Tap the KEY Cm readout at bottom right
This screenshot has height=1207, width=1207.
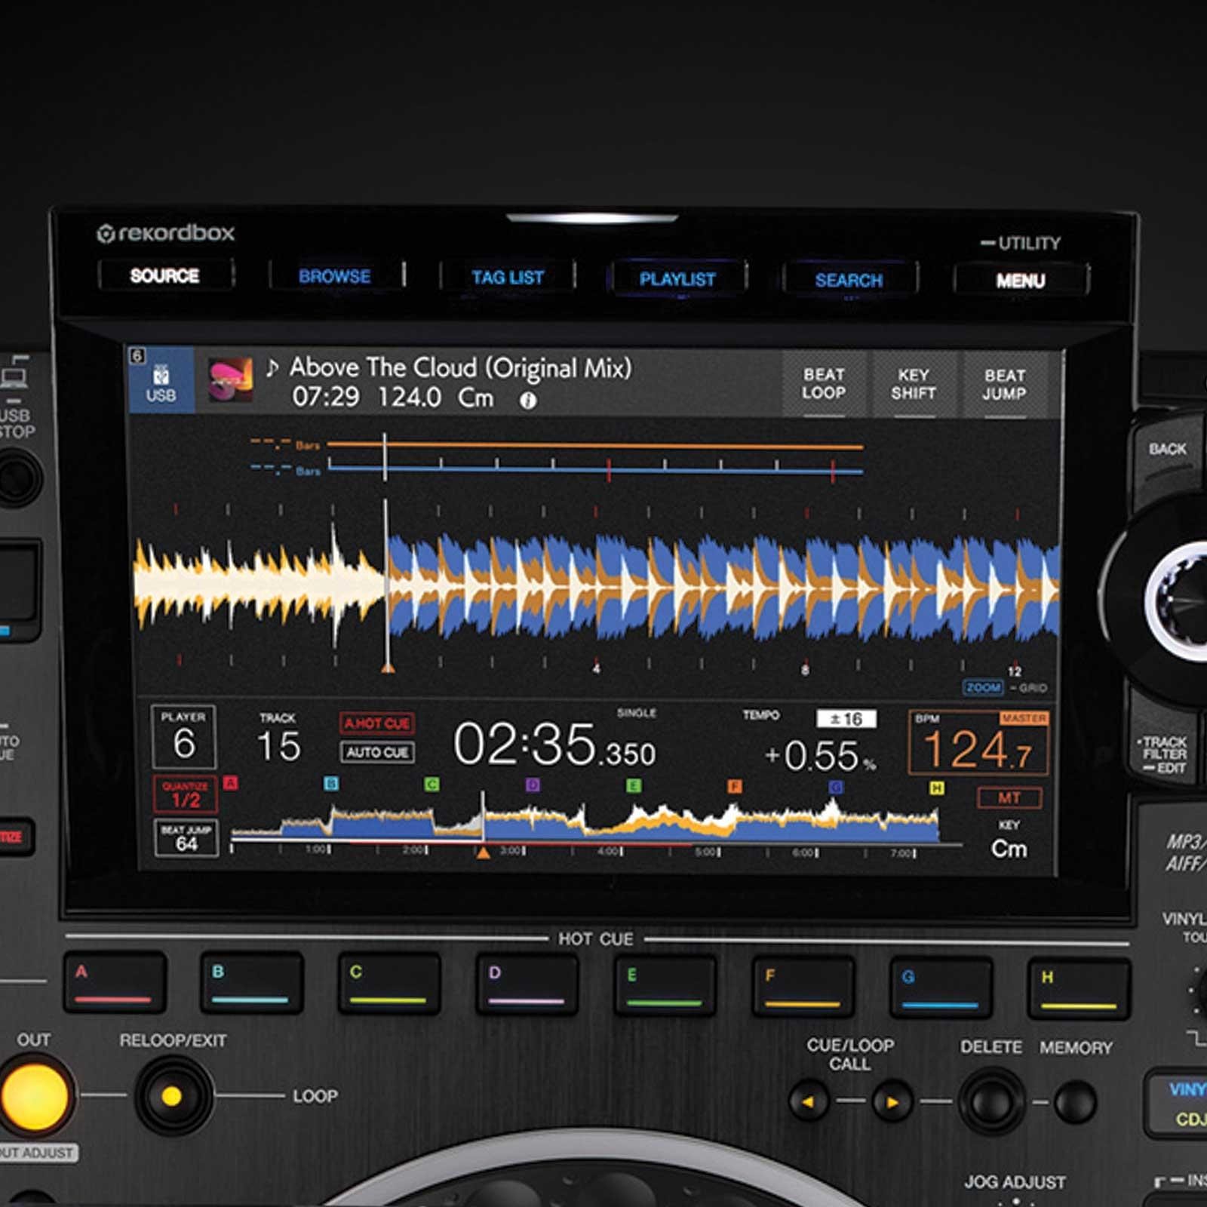(1009, 840)
